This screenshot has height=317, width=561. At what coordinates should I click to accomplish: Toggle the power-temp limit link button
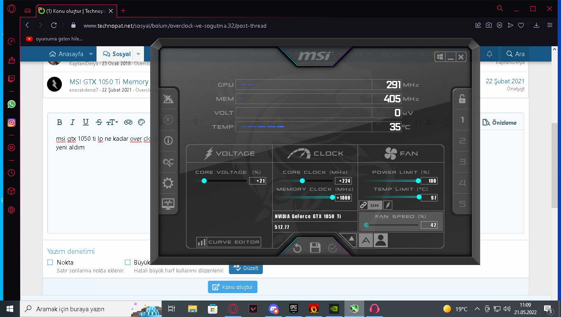[363, 205]
